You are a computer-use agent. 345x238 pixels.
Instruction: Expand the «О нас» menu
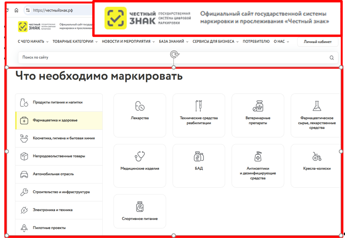coord(281,41)
